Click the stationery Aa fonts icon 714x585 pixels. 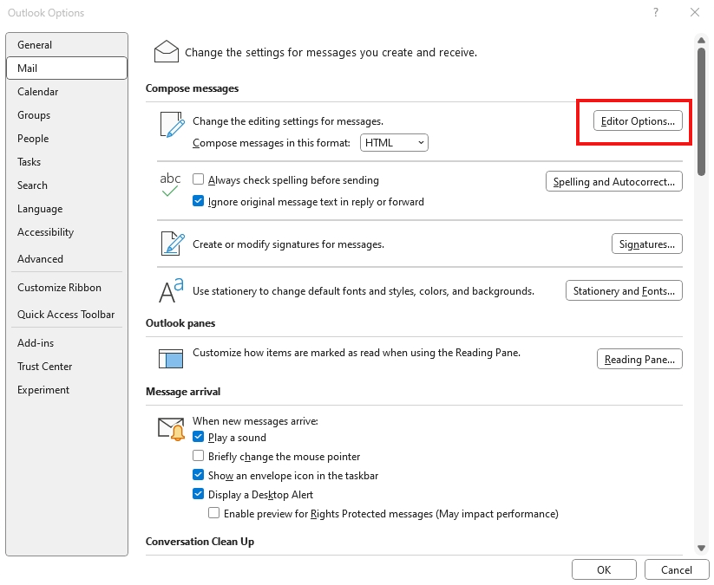click(171, 290)
